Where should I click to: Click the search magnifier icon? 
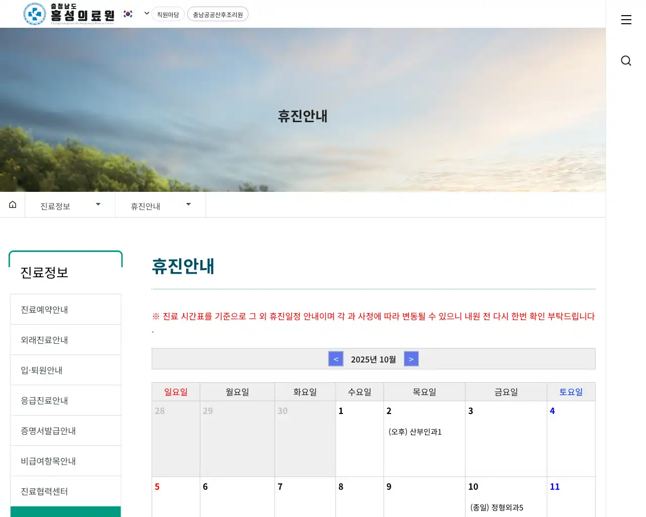(x=626, y=61)
